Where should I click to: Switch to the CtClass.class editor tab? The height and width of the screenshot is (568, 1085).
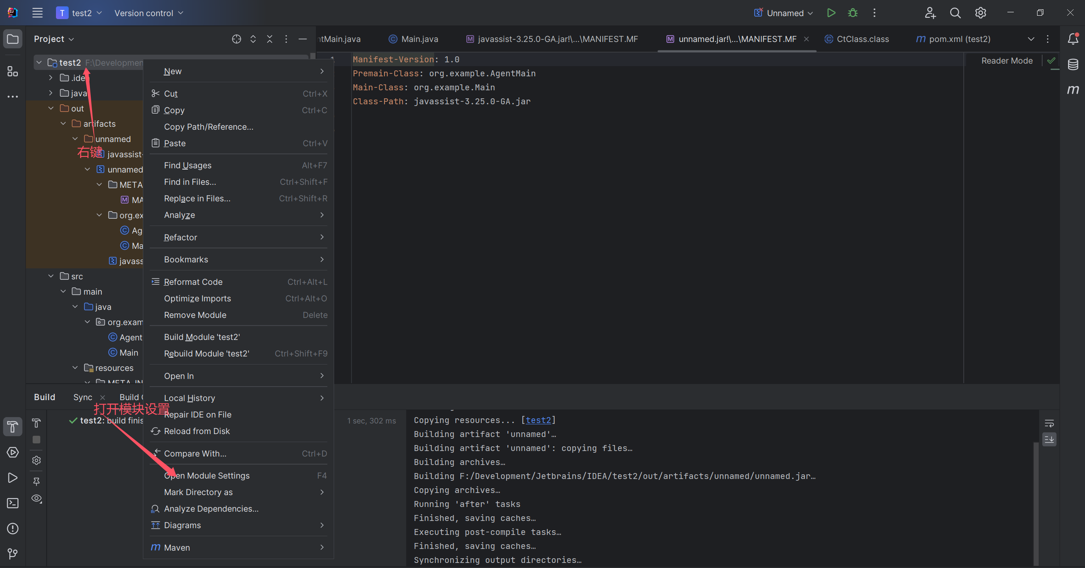coord(862,39)
